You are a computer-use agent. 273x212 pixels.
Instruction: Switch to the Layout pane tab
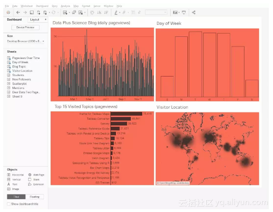tap(35, 19)
